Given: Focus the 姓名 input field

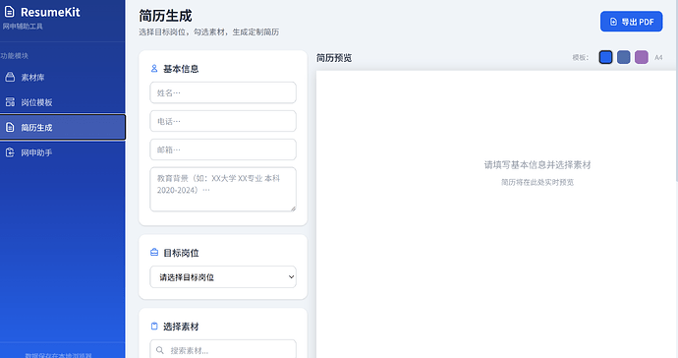Looking at the screenshot, I should coord(223,92).
